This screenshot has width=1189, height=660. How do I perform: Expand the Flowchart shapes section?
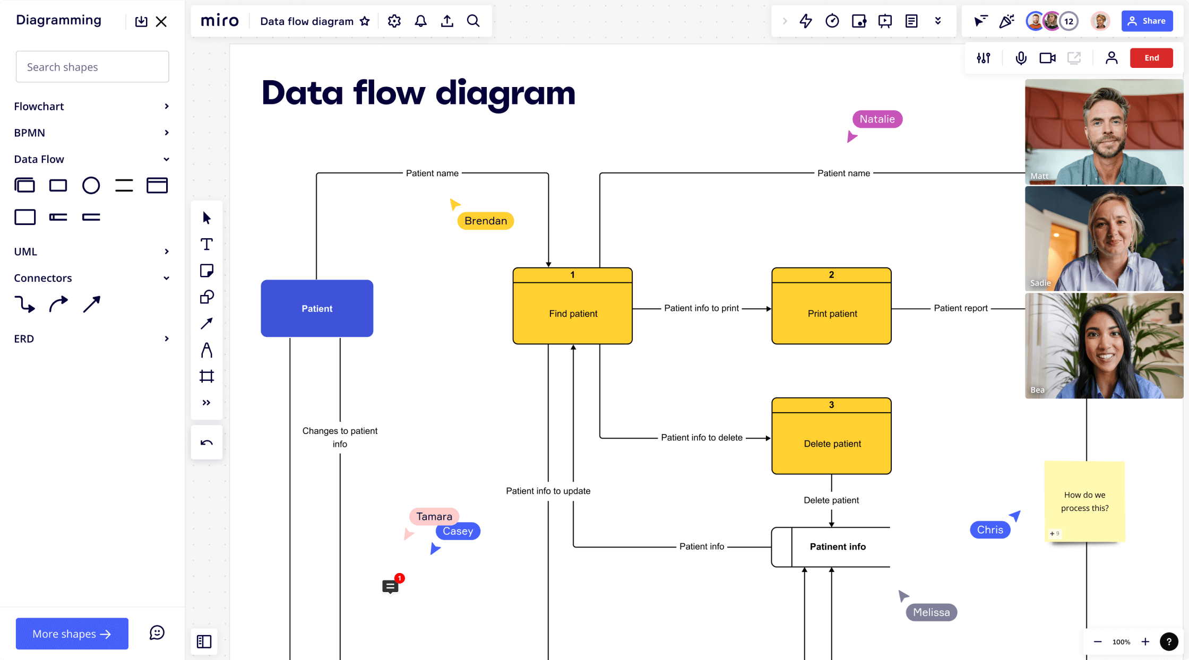(x=92, y=106)
